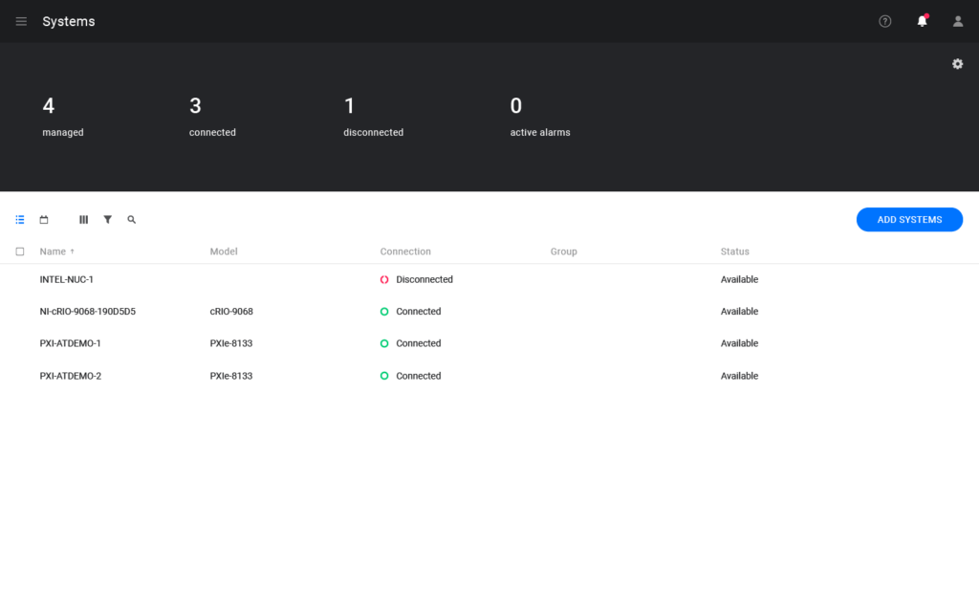This screenshot has width=979, height=612.
Task: Click the connected status icon for PXI-ATDEMO-1
Action: click(384, 343)
